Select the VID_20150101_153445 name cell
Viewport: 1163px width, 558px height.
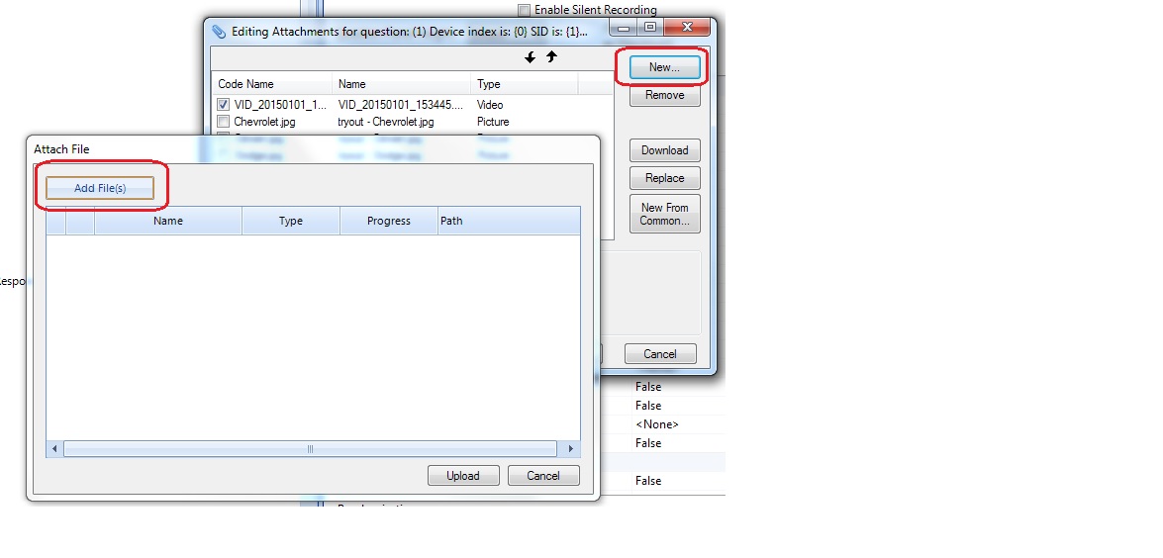(401, 105)
